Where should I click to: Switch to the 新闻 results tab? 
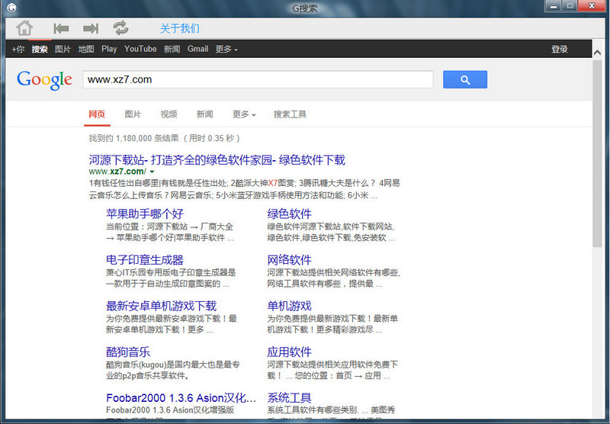click(204, 114)
